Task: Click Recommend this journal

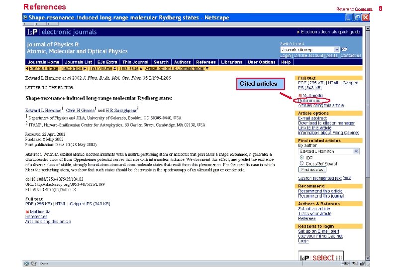Action: click(x=321, y=196)
